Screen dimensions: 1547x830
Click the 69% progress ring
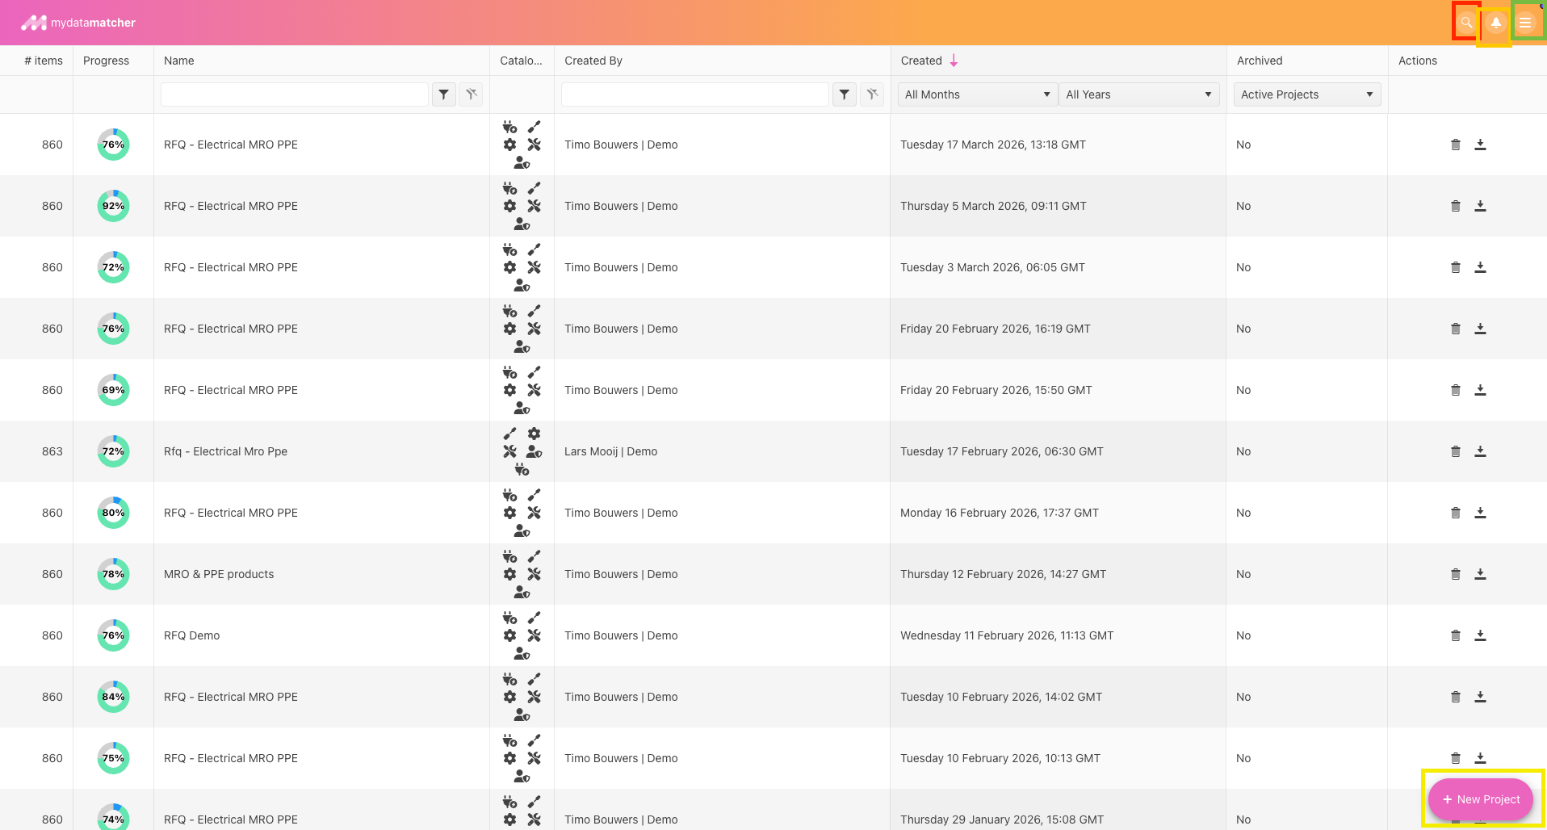click(x=113, y=390)
